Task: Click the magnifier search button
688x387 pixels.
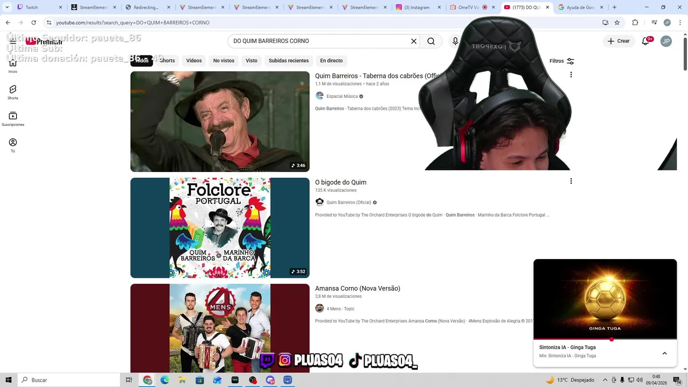Action: click(431, 41)
